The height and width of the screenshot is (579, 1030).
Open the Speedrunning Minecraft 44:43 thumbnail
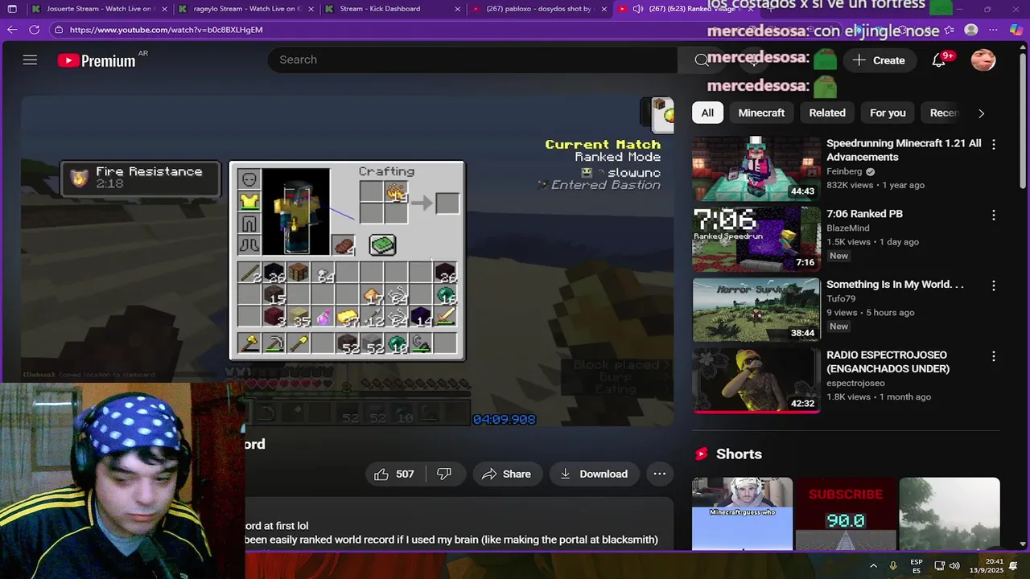coord(756,167)
